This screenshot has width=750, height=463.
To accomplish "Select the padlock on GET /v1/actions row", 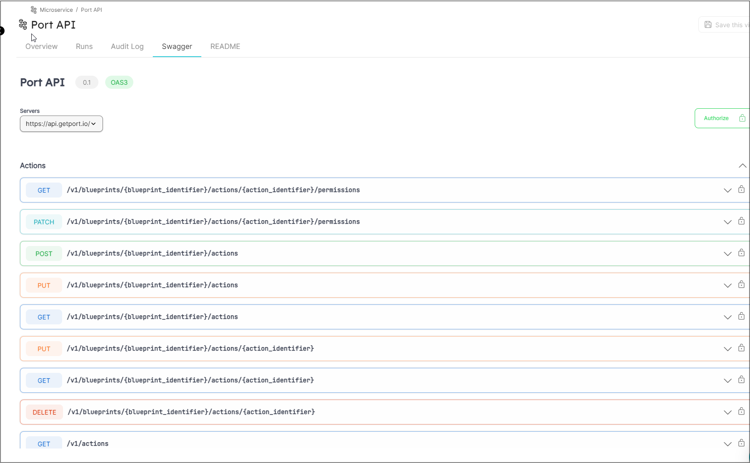I will pos(742,443).
